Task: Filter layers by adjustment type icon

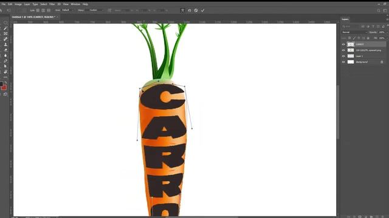Action: click(x=368, y=26)
